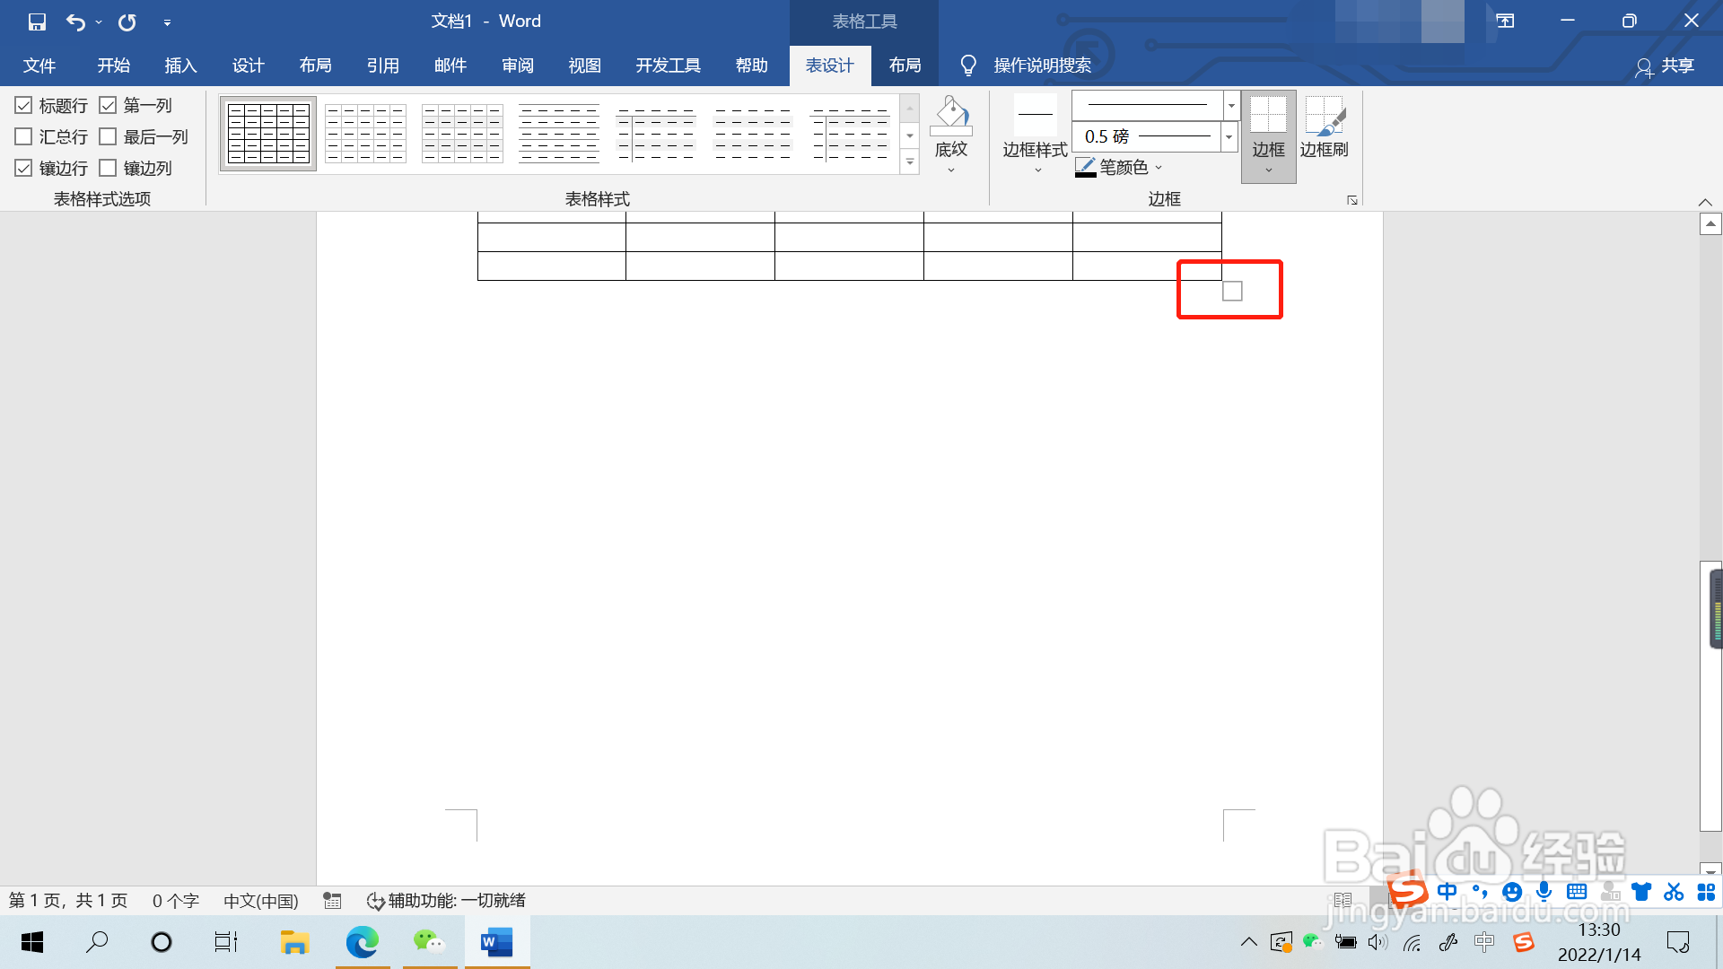Screen dimensions: 1723x969
Task: Click the table resize handle square
Action: click(1232, 291)
